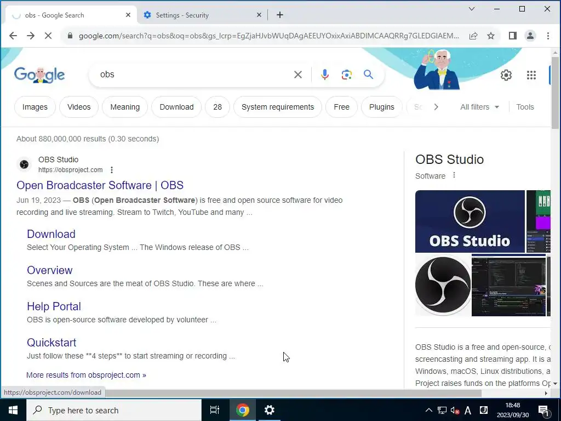Select the 28 filter chip
This screenshot has height=421, width=561.
point(217,107)
